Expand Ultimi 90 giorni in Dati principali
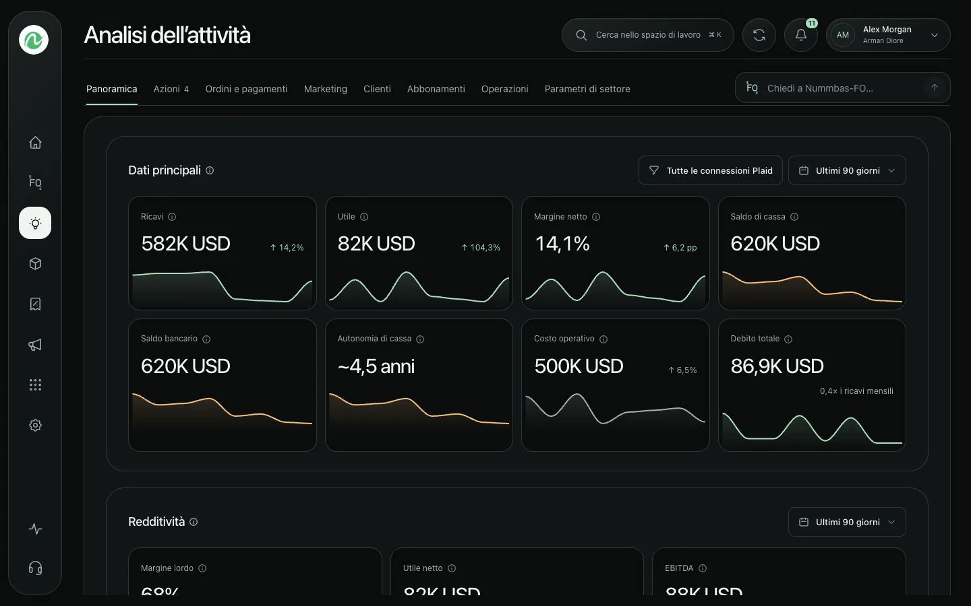 tap(847, 170)
